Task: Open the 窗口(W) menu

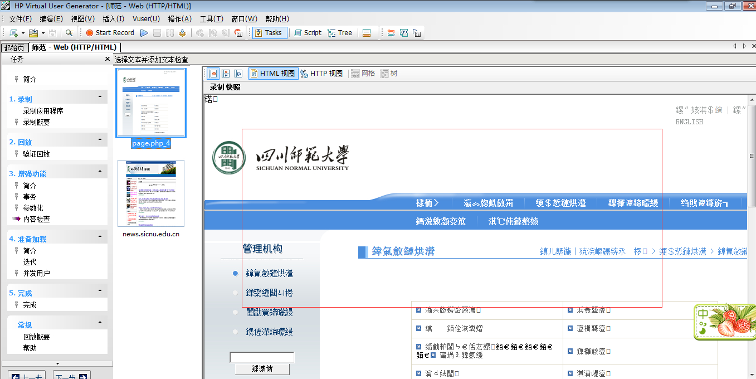Action: click(x=244, y=19)
